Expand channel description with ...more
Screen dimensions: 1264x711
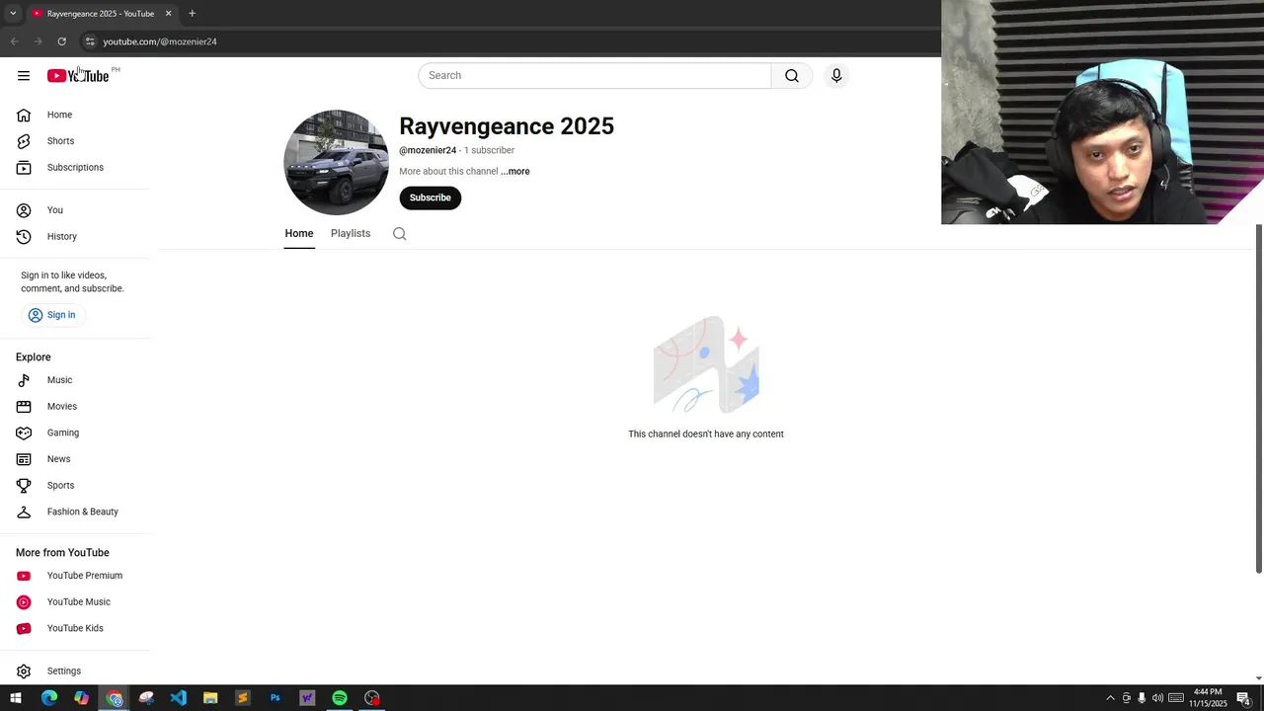click(x=514, y=172)
